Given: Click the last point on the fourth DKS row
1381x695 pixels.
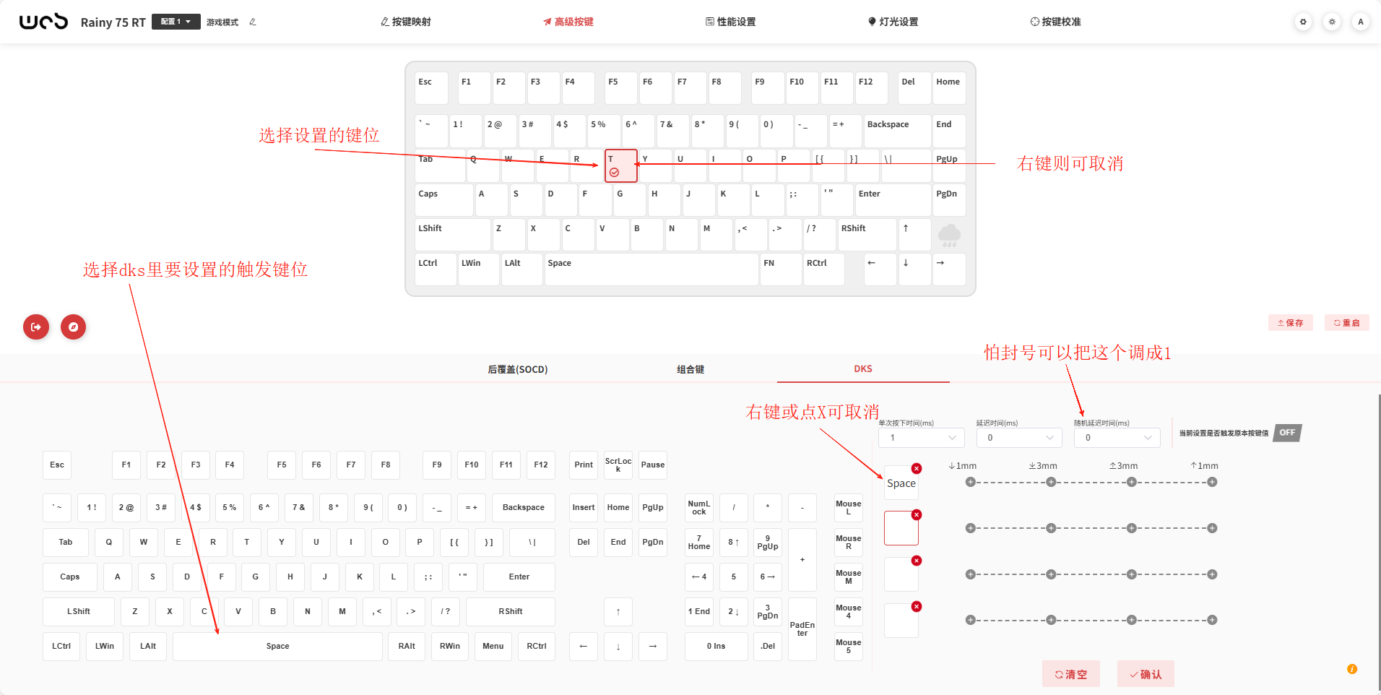Looking at the screenshot, I should pyautogui.click(x=1212, y=620).
